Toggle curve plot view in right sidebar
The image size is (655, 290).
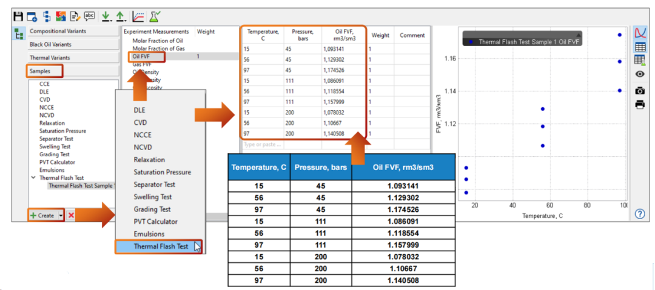click(639, 32)
